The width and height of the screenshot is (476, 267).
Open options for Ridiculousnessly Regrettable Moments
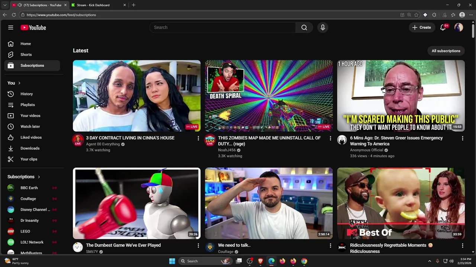(x=463, y=245)
